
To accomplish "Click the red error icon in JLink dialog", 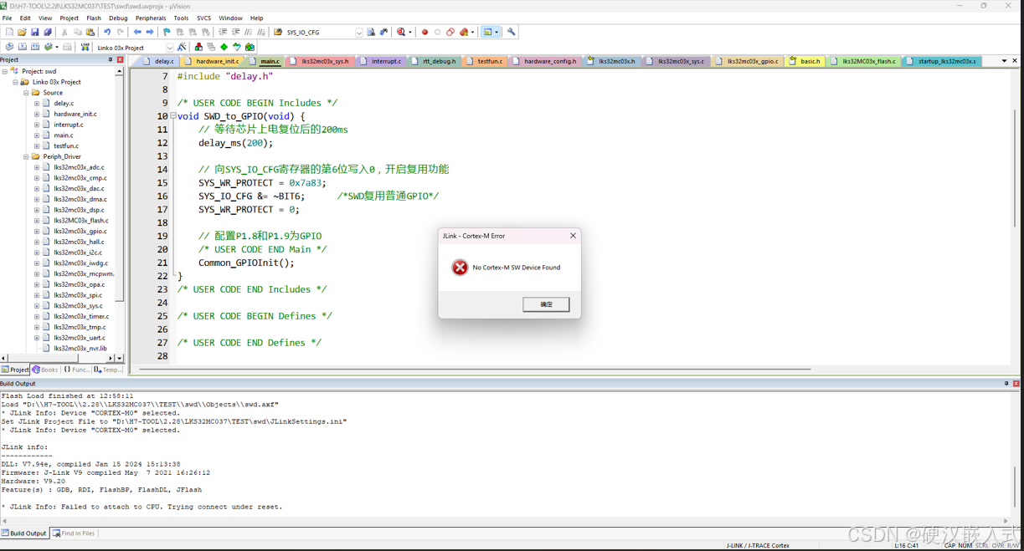I will coord(460,268).
